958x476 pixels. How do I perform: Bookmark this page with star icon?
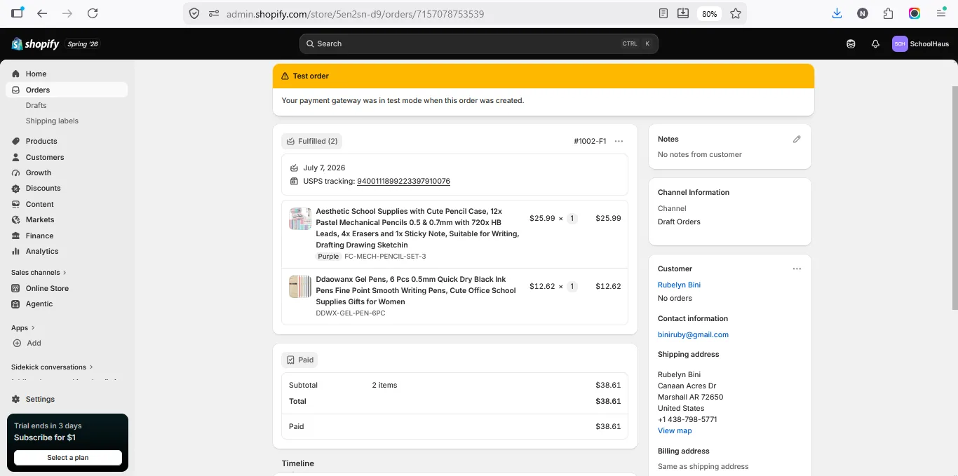click(736, 13)
